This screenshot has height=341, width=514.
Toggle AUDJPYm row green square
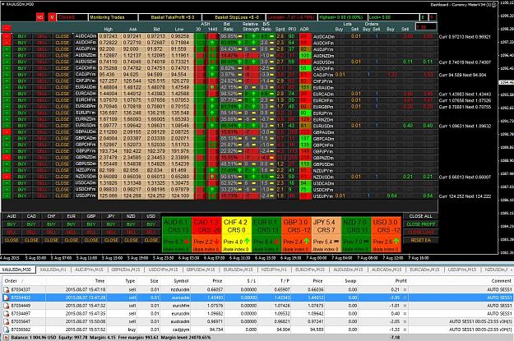pos(7,49)
